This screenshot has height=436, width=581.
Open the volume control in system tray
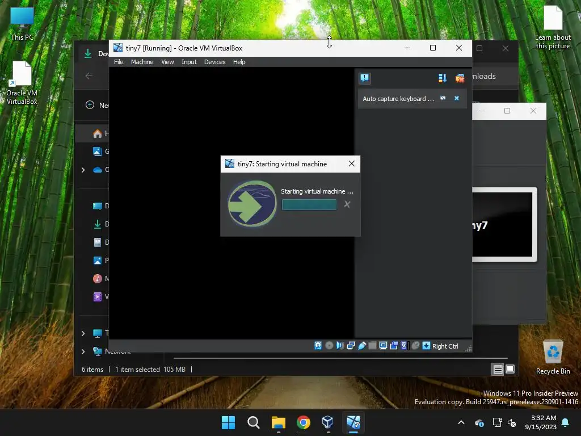tap(512, 422)
